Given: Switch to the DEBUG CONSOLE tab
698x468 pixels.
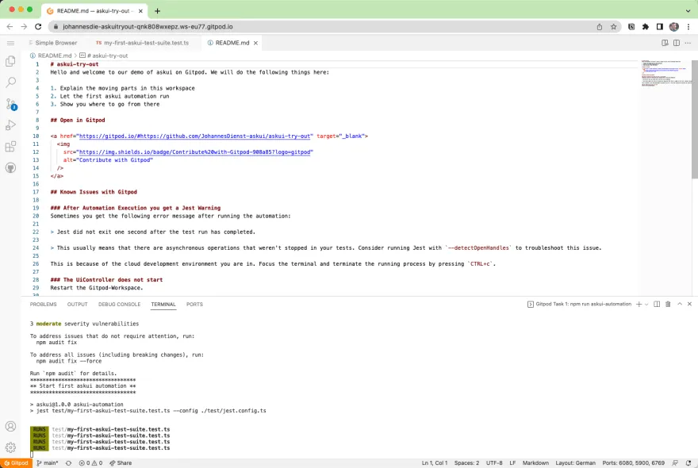Looking at the screenshot, I should point(119,304).
